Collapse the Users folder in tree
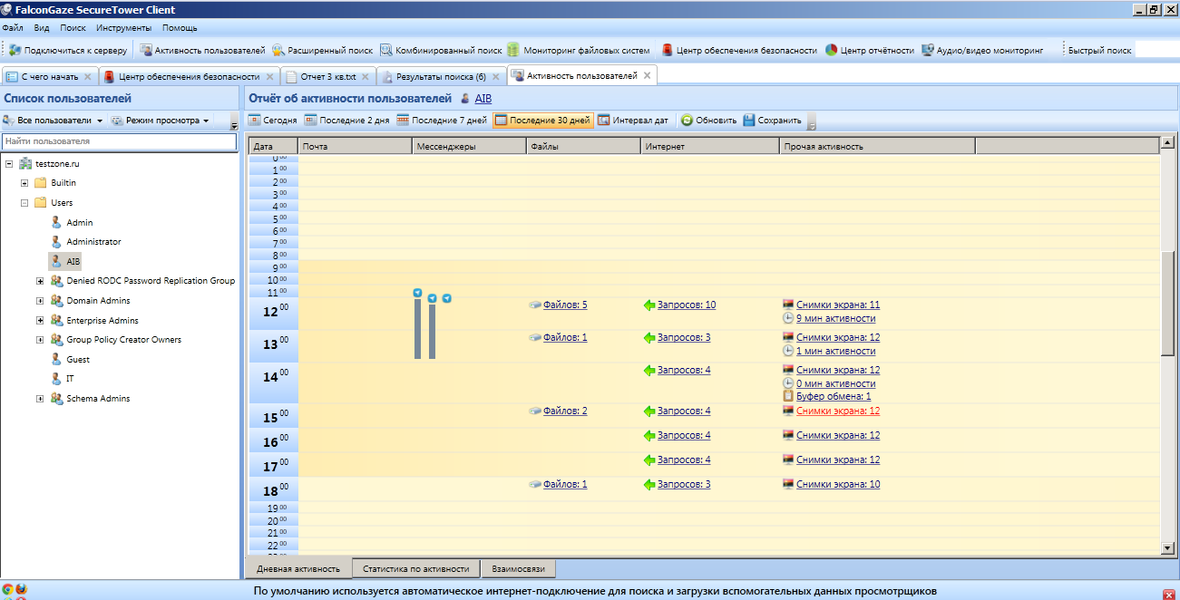The image size is (1180, 600). [x=24, y=203]
